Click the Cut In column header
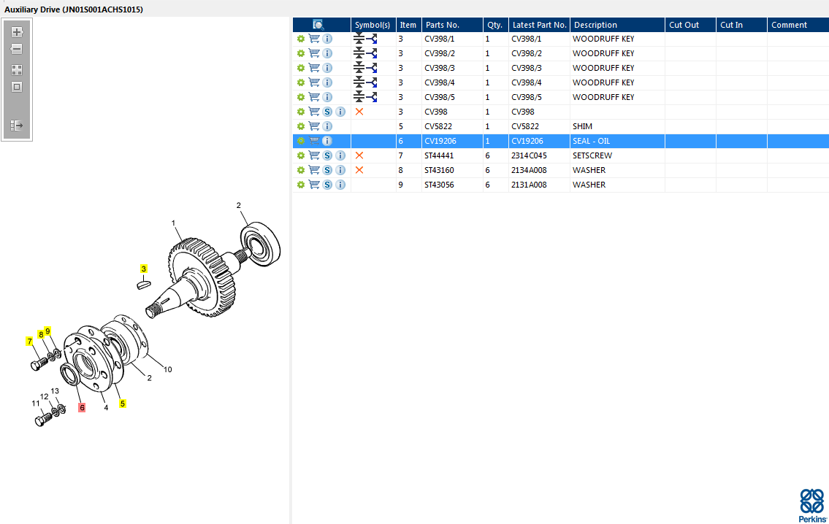The height and width of the screenshot is (524, 829). (741, 25)
